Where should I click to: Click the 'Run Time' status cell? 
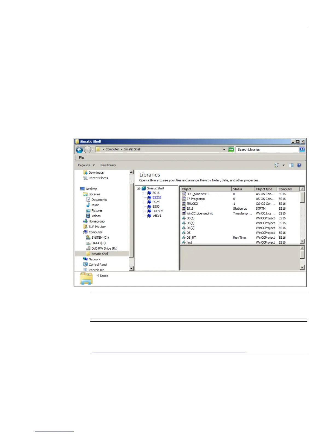pyautogui.click(x=239, y=238)
